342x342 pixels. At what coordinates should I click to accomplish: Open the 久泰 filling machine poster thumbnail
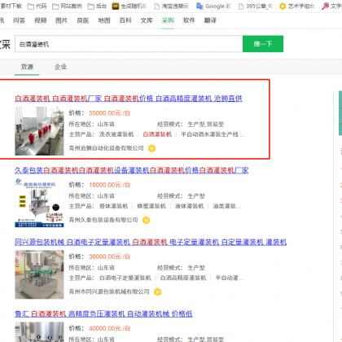coord(39,203)
